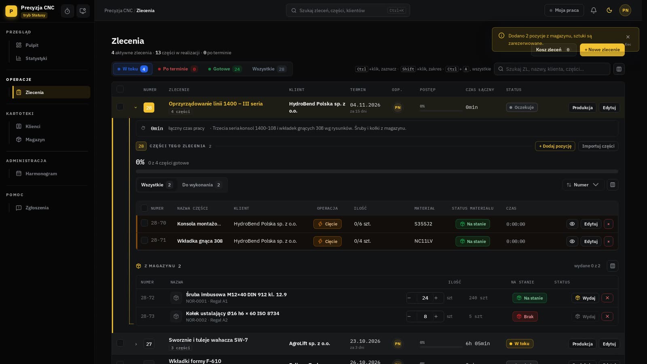This screenshot has height=364, width=647.
Task: Click Importuj części button
Action: [x=598, y=146]
